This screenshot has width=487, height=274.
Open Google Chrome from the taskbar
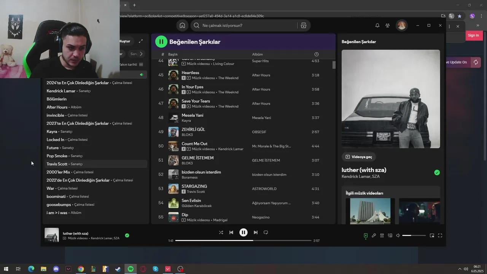point(81,269)
